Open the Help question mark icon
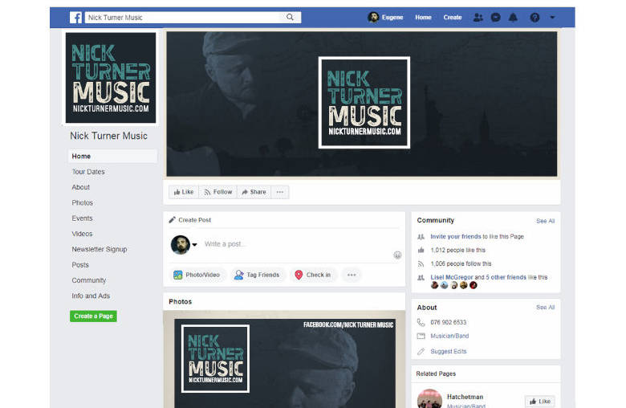The height and width of the screenshot is (408, 626). [x=535, y=17]
